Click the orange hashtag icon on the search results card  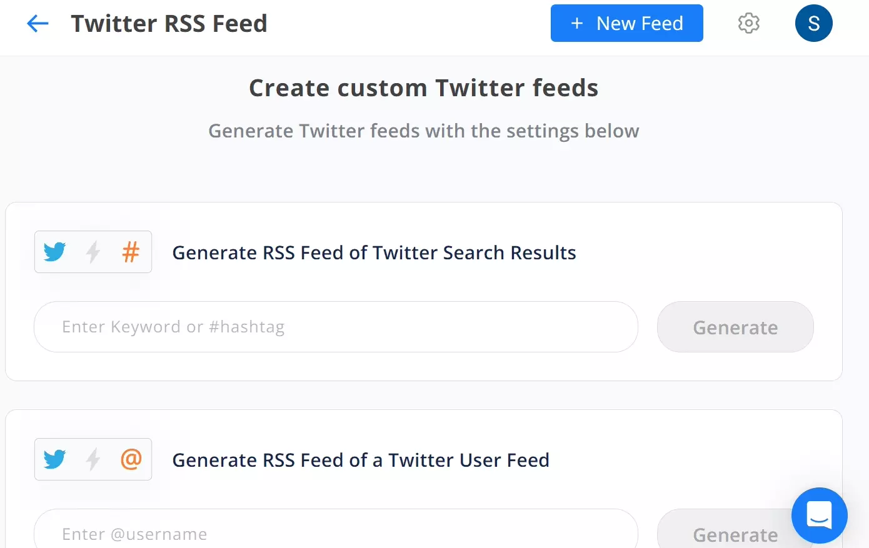tap(131, 252)
